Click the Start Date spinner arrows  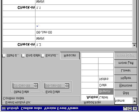click(x=36, y=86)
